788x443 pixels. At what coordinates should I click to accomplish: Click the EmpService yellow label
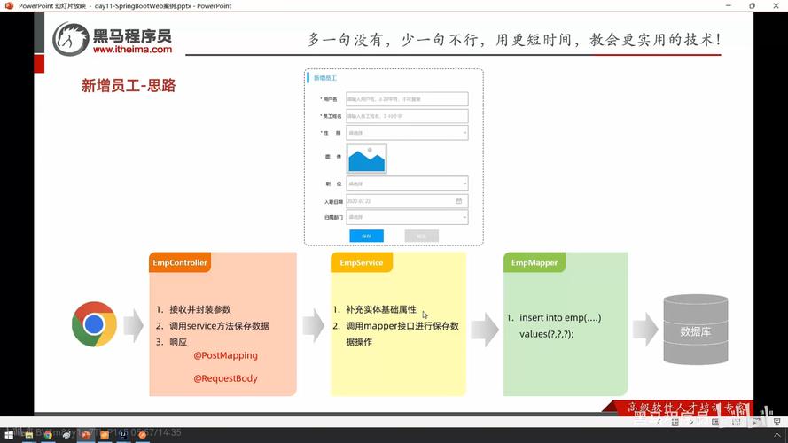pos(362,262)
